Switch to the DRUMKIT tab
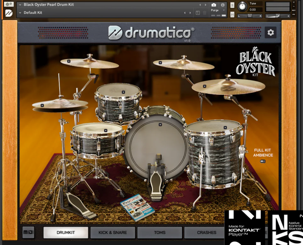This screenshot has height=245, width=303. [66, 232]
